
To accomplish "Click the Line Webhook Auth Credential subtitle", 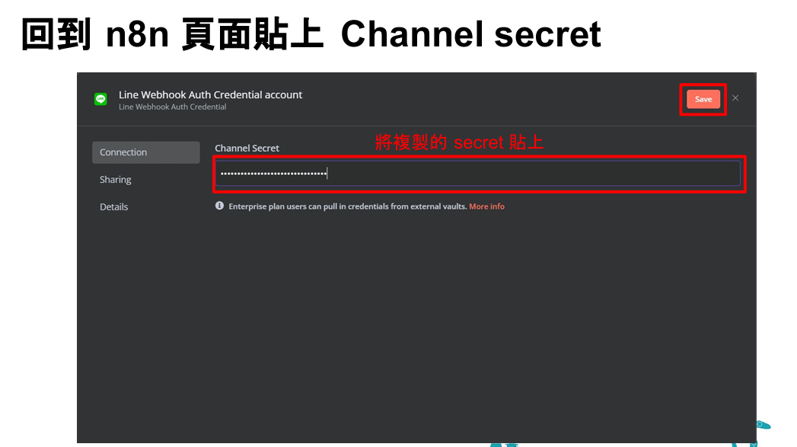I will pyautogui.click(x=172, y=107).
